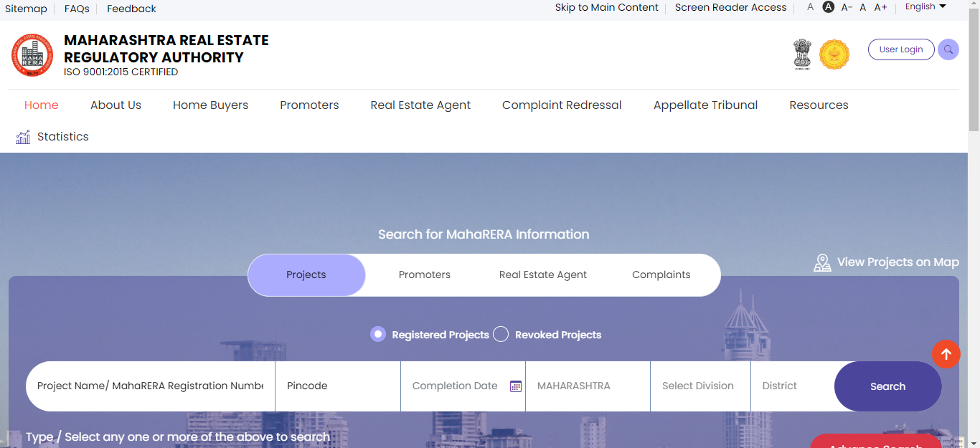Open the Complaint Redressal menu
This screenshot has height=448, width=980.
pyautogui.click(x=562, y=105)
